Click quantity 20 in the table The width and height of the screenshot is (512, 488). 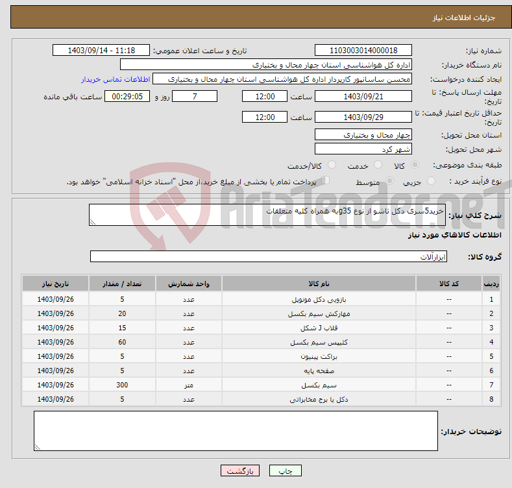(122, 313)
